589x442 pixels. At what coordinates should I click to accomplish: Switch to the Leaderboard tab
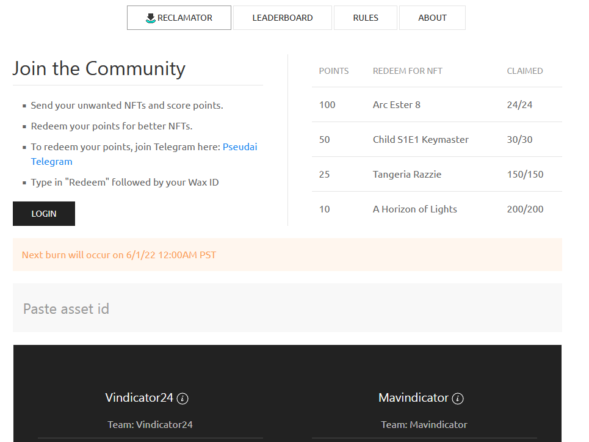tap(283, 18)
